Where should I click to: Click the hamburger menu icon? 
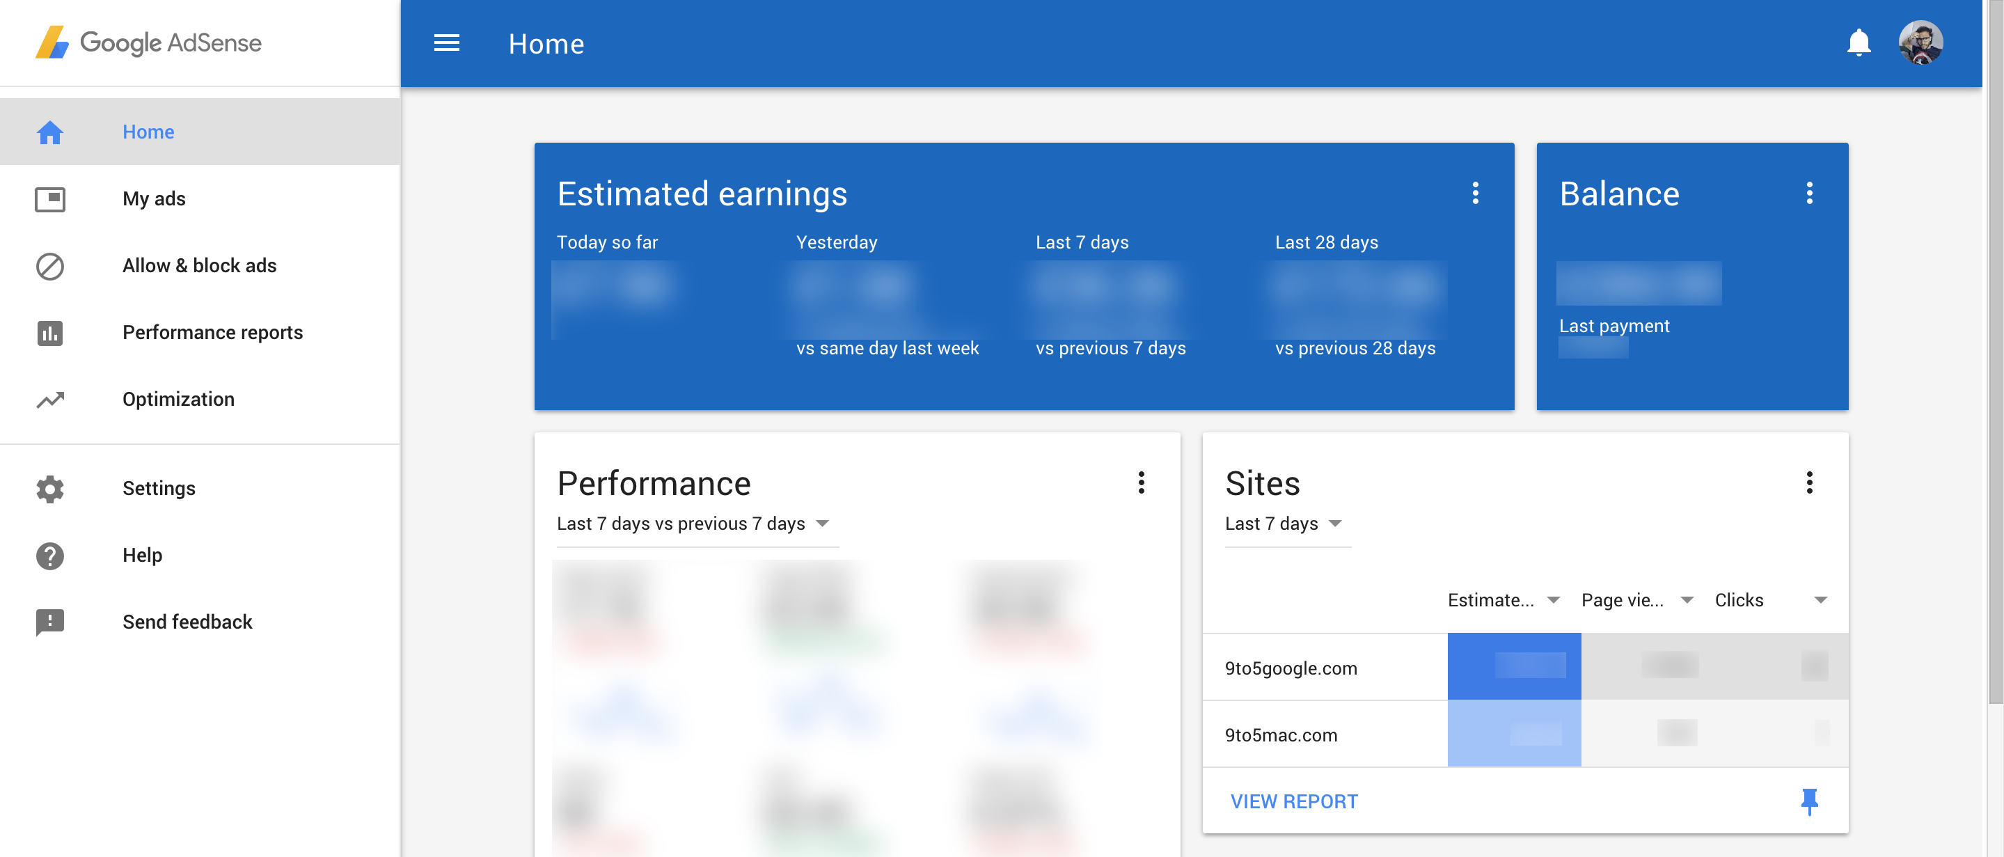[447, 44]
